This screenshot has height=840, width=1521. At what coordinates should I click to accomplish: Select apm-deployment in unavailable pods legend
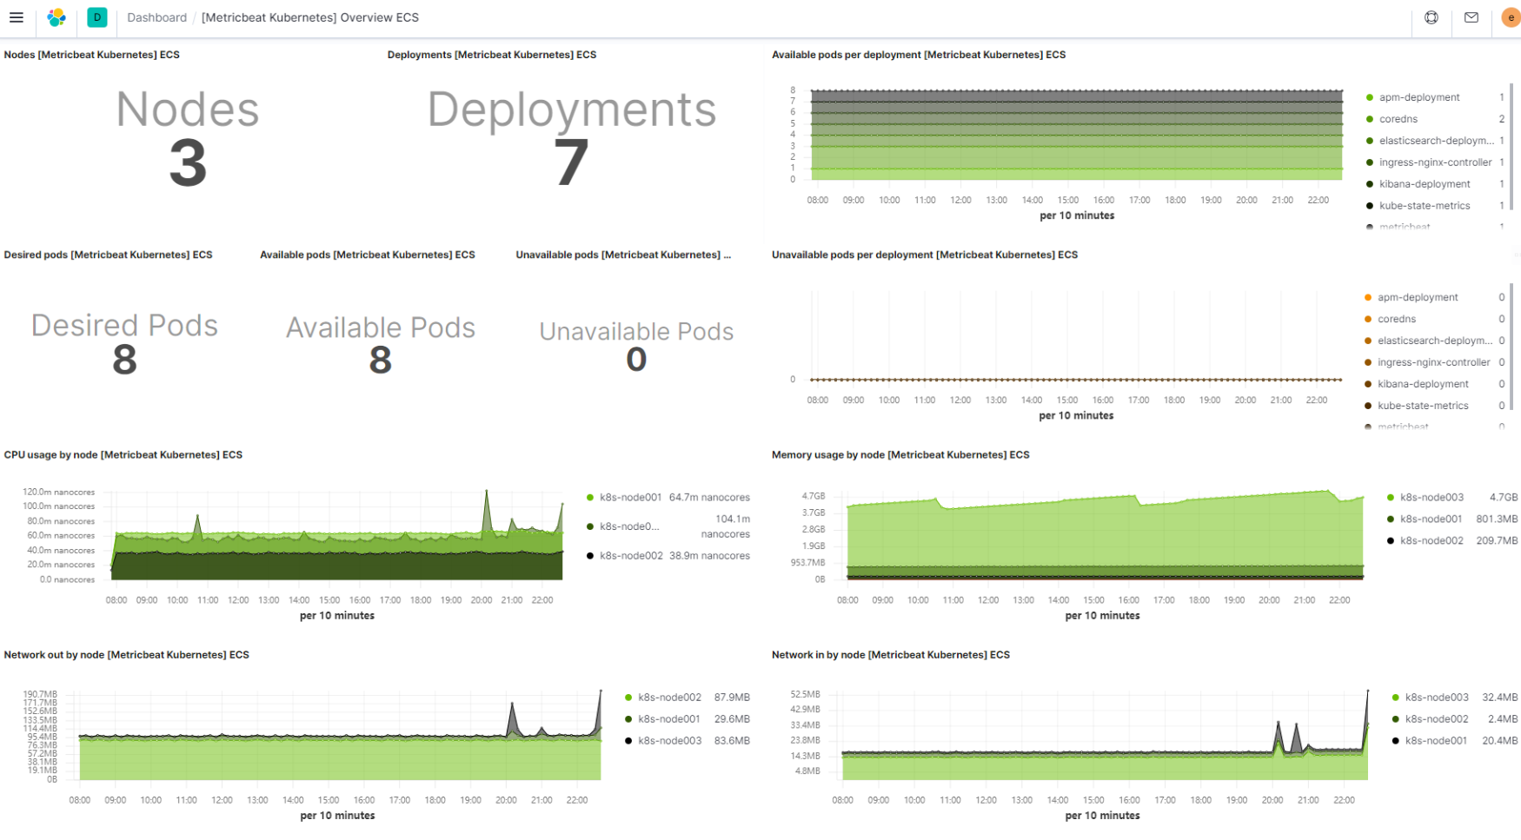coord(1417,297)
